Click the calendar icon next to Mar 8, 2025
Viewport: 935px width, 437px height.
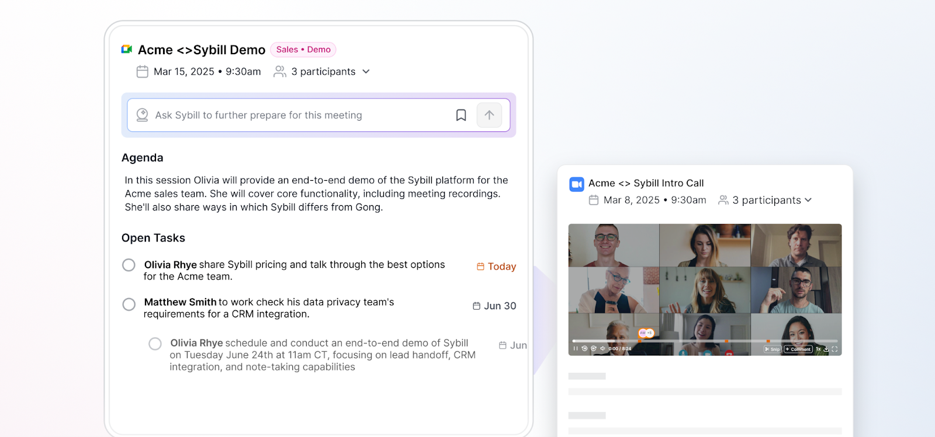coord(594,200)
